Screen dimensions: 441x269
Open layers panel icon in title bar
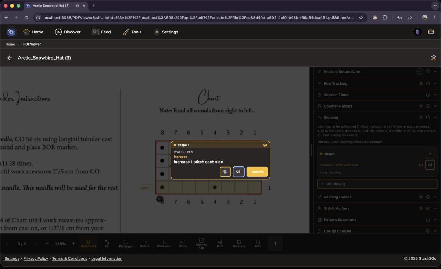tap(433, 58)
